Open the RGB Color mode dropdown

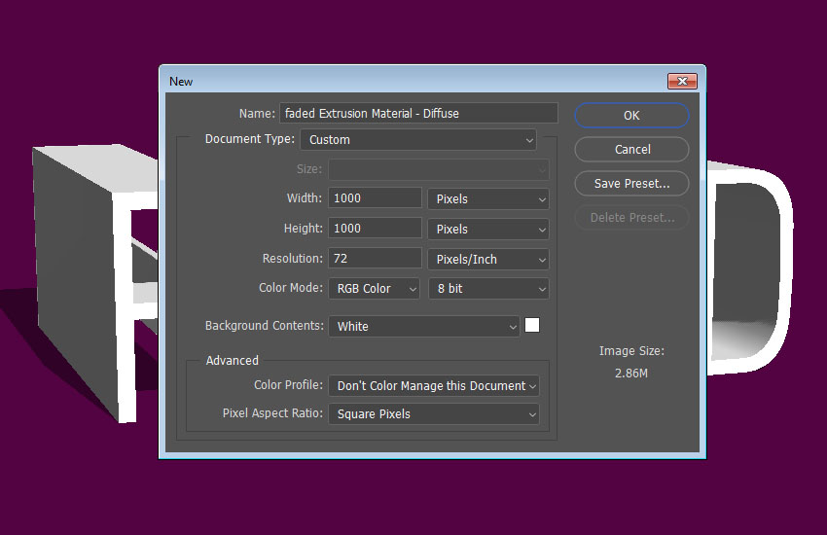pos(375,289)
